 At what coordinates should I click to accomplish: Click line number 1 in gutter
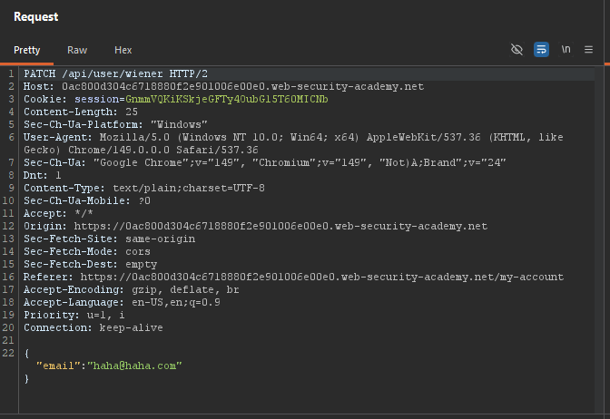[x=11, y=73]
